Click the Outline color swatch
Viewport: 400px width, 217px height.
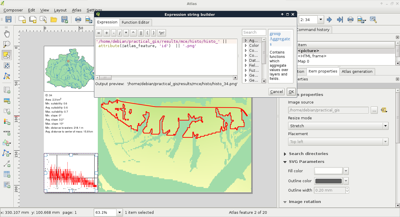pyautogui.click(x=328, y=181)
